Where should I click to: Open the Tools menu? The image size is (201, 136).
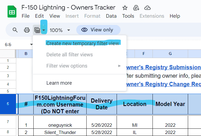pyautogui.click(x=128, y=16)
